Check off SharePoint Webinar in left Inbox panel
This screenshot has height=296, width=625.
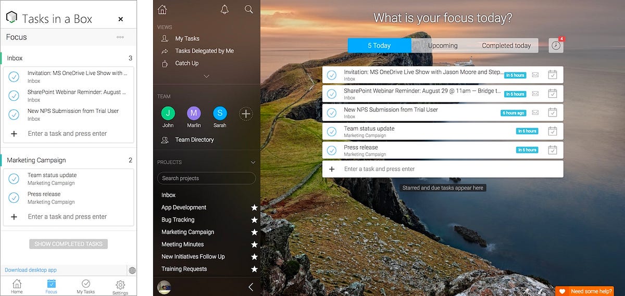pyautogui.click(x=14, y=95)
